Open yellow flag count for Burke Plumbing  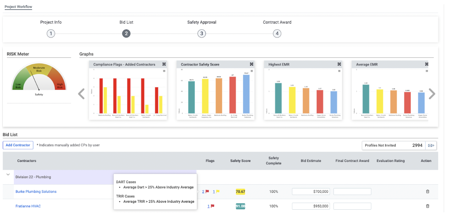pos(214,191)
